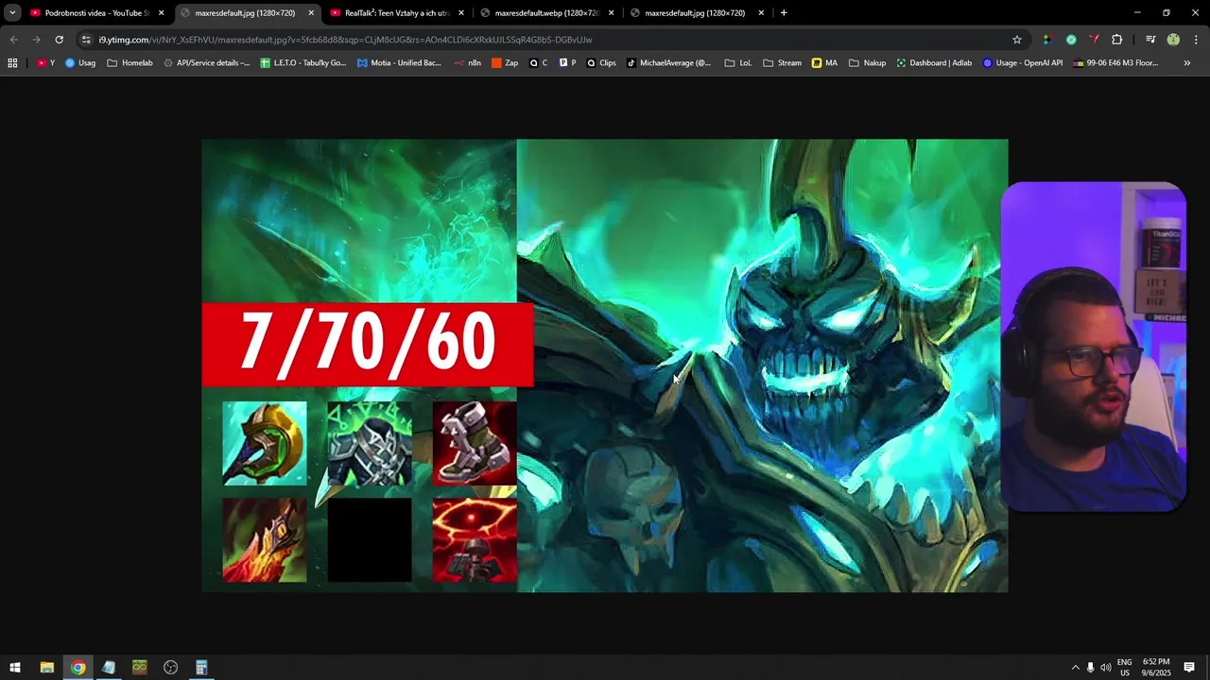Open a new tab with plus button
This screenshot has width=1210, height=680.
pos(784,13)
